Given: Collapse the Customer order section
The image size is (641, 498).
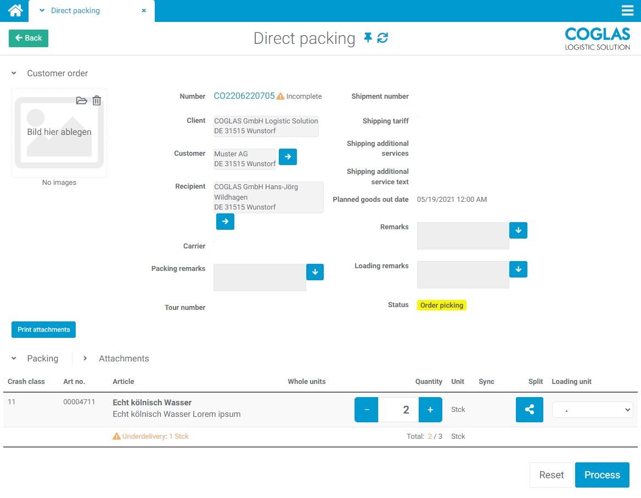Looking at the screenshot, I should click(15, 73).
